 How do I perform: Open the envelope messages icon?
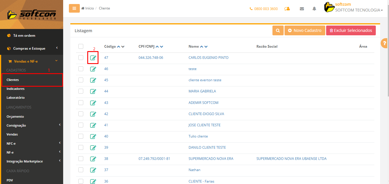tap(302, 9)
